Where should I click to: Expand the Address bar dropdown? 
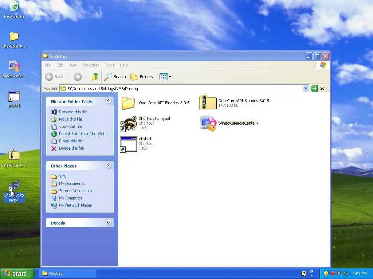[306, 89]
